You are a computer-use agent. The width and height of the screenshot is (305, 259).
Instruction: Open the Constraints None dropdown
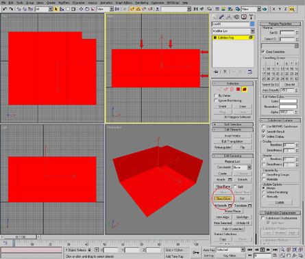(242, 167)
